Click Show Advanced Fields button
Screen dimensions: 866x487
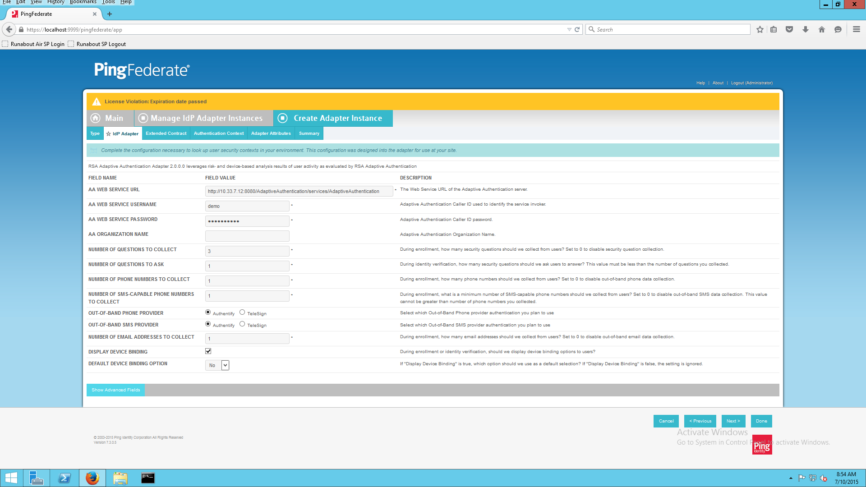tap(115, 390)
